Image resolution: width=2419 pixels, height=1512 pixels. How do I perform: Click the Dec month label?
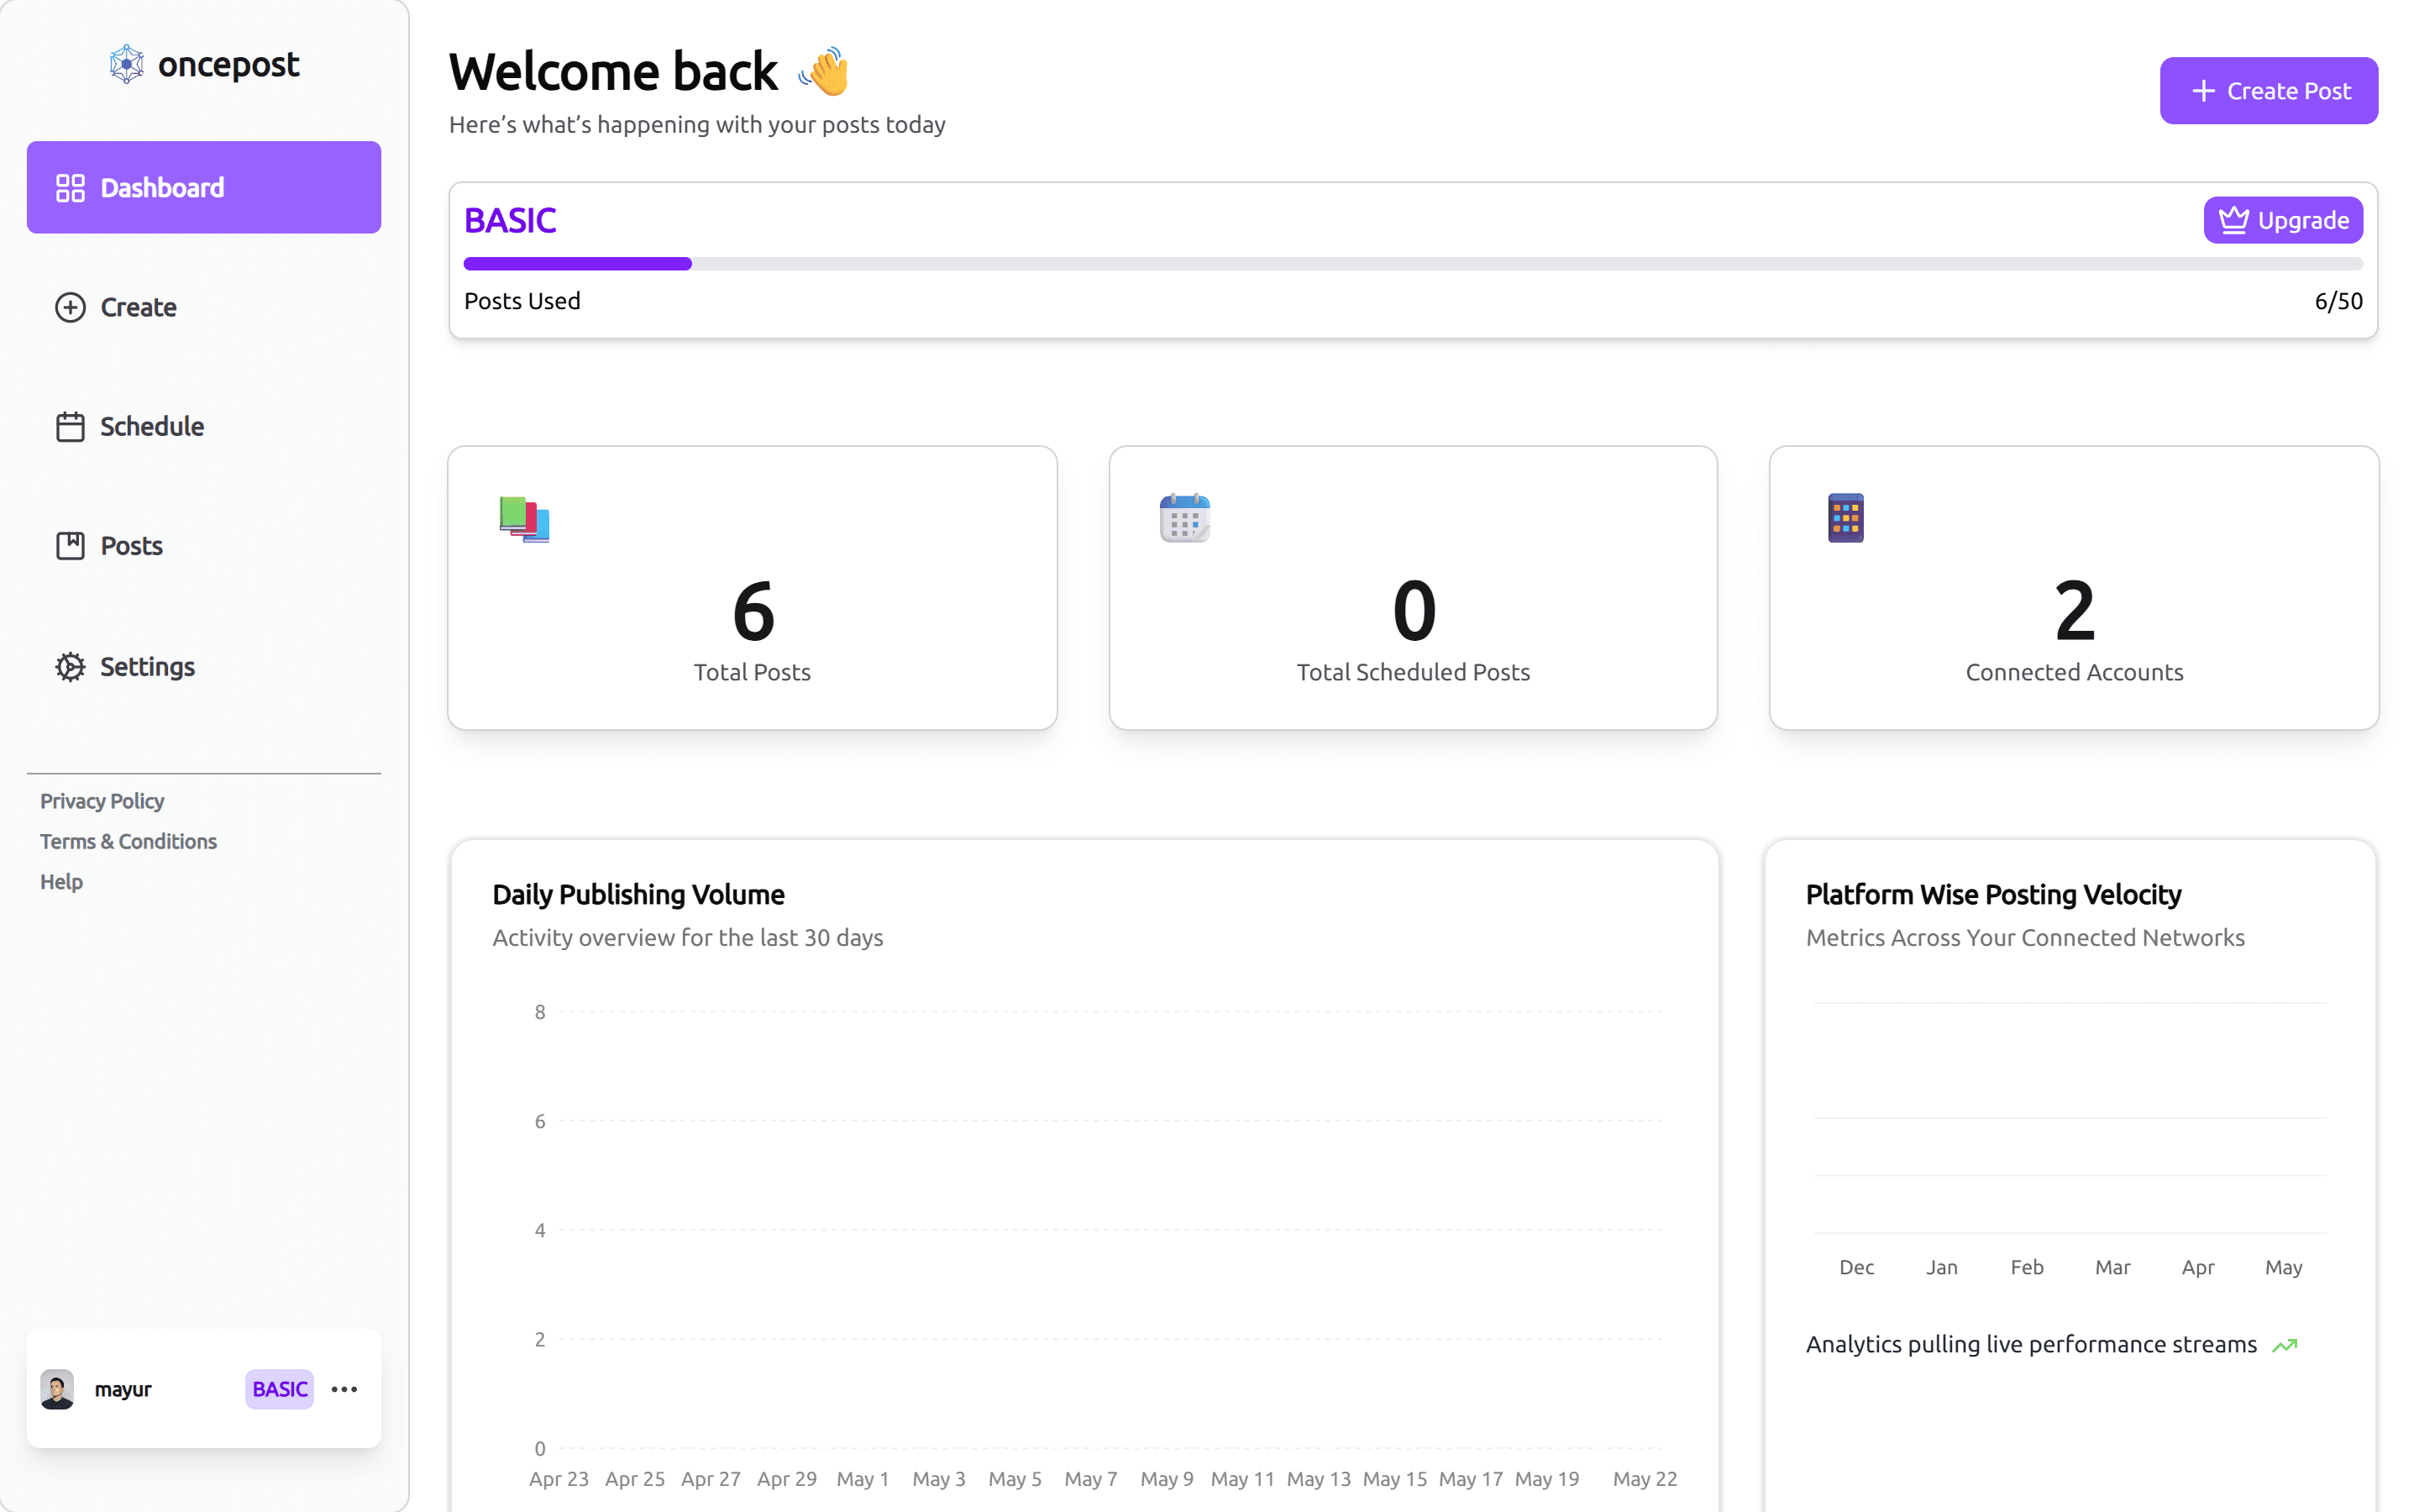tap(1856, 1267)
